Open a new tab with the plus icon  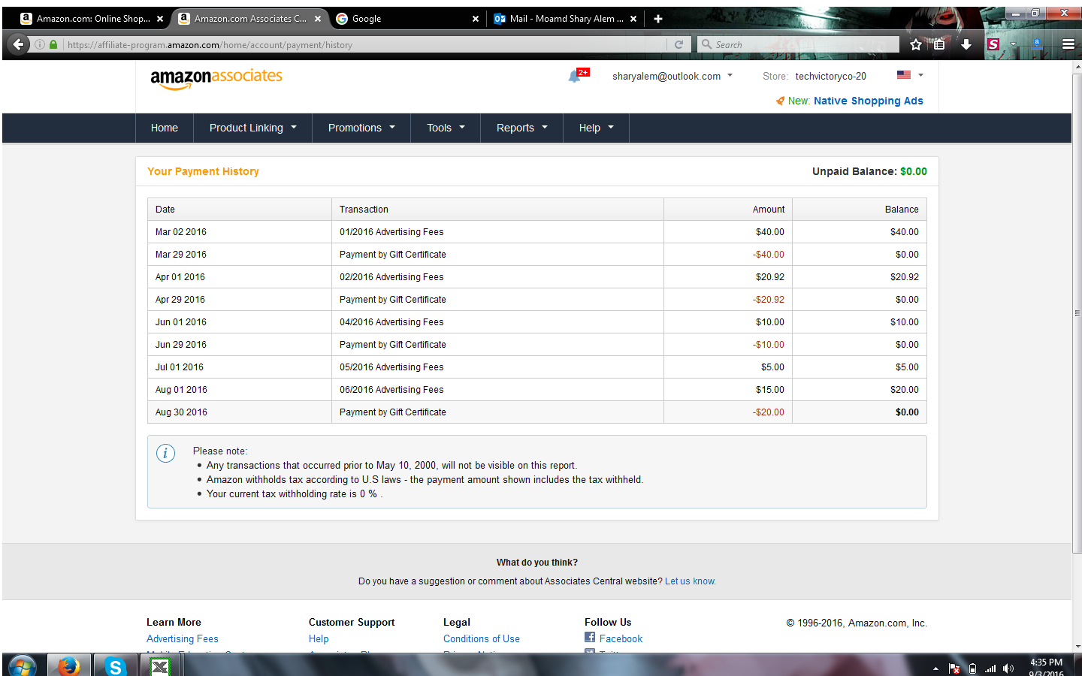coord(658,19)
